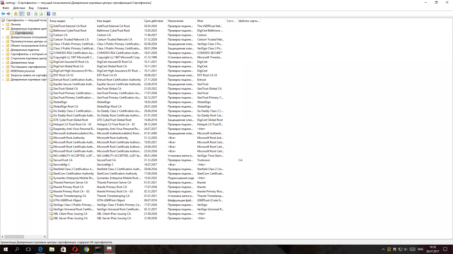Image resolution: width=453 pixels, height=254 pixels.
Task: Sort by the Кем выдан column header
Action: (x=119, y=21)
